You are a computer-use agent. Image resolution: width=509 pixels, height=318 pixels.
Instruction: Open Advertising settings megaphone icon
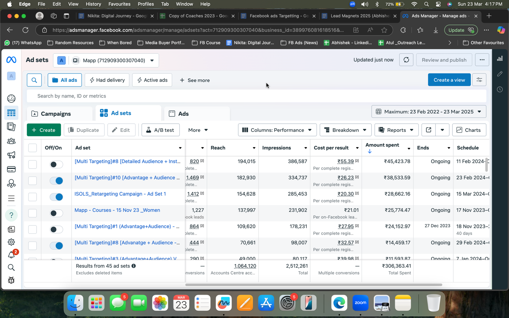point(11,155)
